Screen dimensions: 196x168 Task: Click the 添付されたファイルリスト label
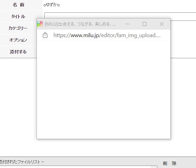[22, 162]
